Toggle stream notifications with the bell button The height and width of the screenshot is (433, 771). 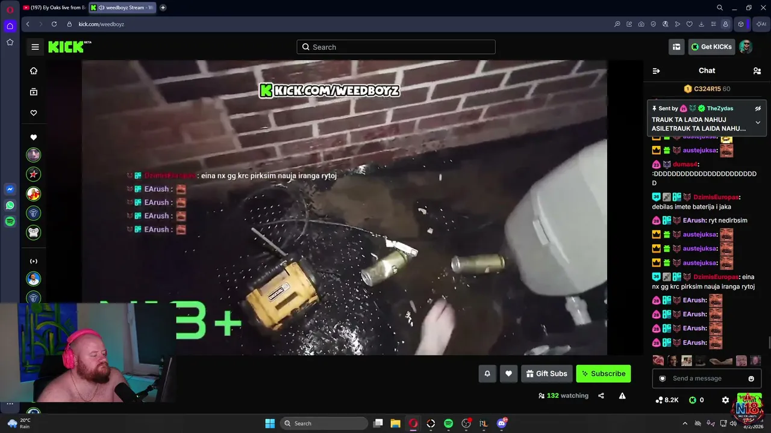[487, 373]
